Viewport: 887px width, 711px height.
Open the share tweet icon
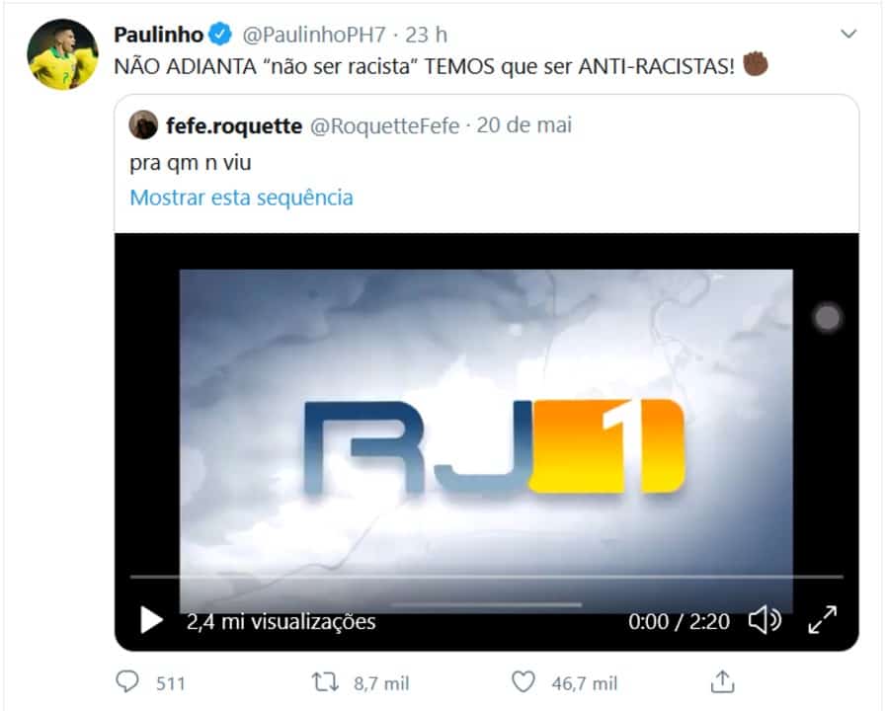click(722, 681)
